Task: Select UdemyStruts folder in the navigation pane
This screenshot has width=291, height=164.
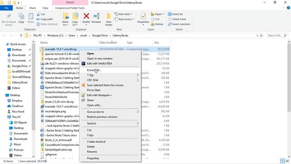Action: tap(20, 82)
